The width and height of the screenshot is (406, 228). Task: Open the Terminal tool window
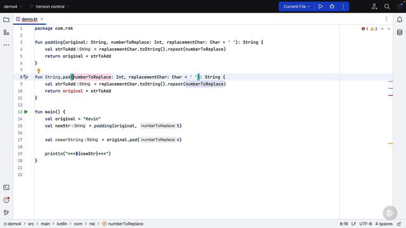point(6,187)
